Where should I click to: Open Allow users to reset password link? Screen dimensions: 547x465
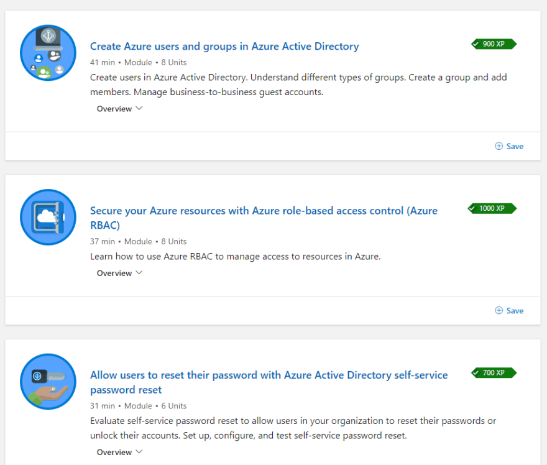[x=269, y=382]
